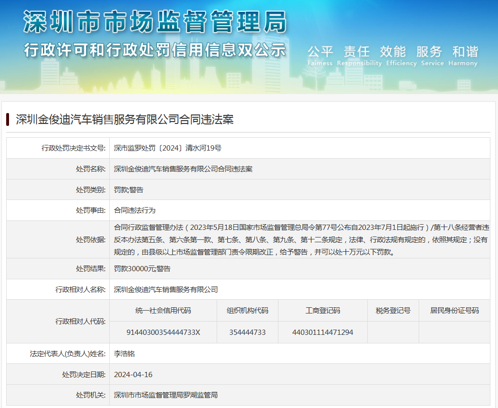This screenshot has width=498, height=408.
Task: Click the 处罚事由 label
Action: pyautogui.click(x=90, y=210)
